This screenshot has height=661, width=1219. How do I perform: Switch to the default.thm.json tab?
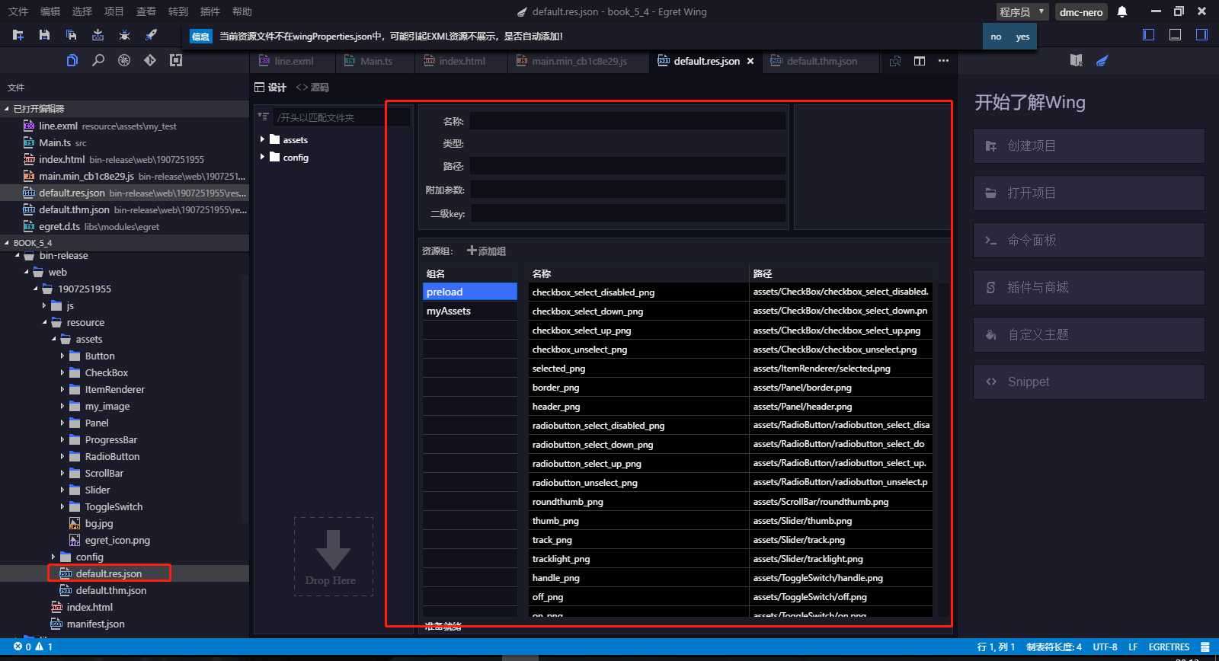pyautogui.click(x=821, y=61)
